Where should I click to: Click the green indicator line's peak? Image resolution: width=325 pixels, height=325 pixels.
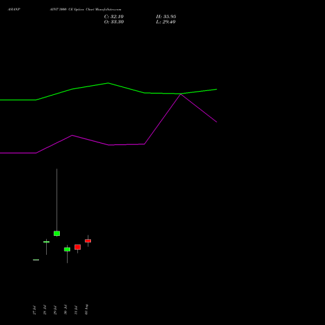click(x=108, y=83)
